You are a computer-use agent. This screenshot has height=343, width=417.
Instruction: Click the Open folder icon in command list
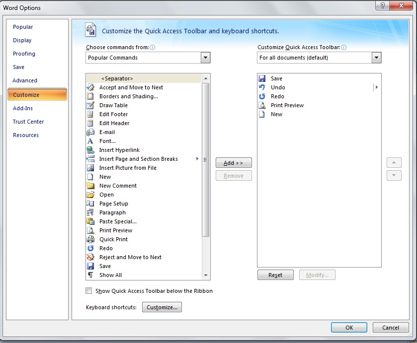click(x=90, y=195)
